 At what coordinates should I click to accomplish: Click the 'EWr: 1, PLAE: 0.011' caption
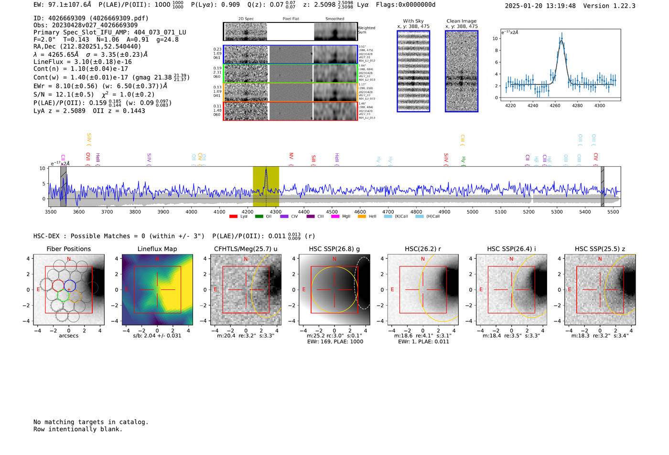point(423,341)
